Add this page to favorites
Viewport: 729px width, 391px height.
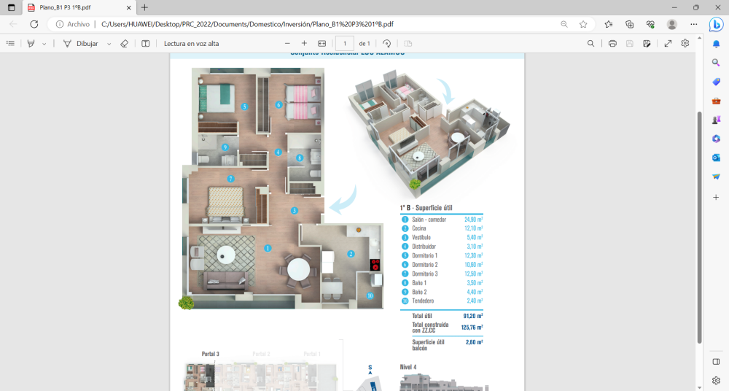(x=583, y=24)
